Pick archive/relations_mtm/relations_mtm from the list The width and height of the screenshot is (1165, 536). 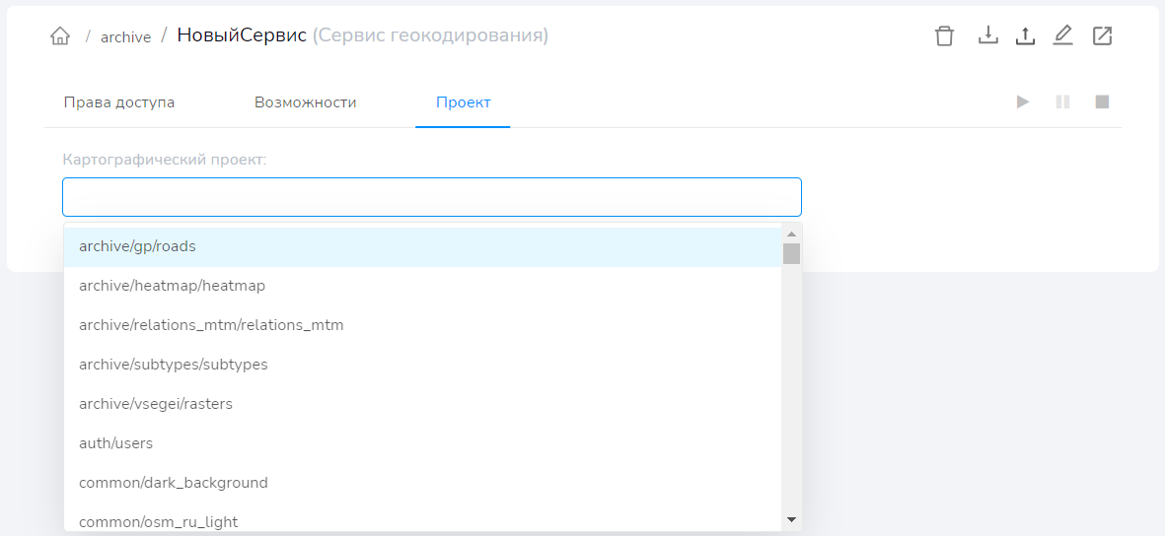[211, 325]
